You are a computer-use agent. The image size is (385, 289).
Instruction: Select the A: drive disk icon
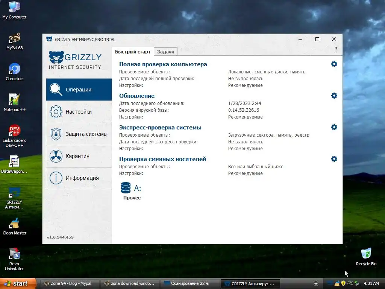pos(126,188)
